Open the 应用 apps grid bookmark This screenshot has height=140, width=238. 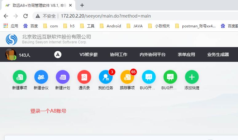pos(11,26)
